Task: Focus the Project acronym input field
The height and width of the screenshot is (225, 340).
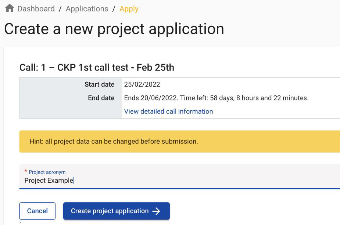Action: coord(176,181)
